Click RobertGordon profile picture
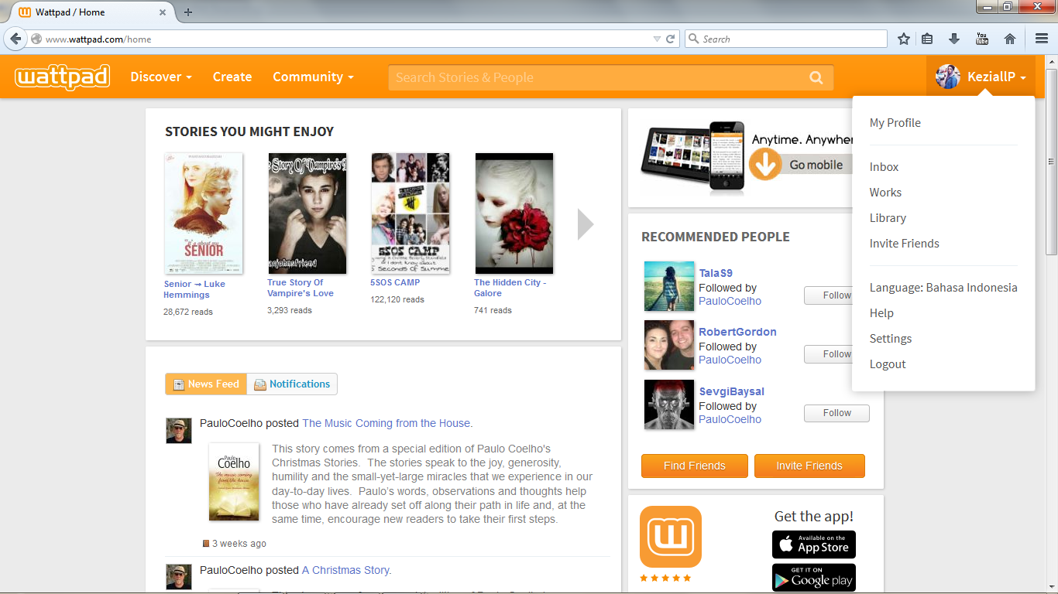 click(669, 345)
